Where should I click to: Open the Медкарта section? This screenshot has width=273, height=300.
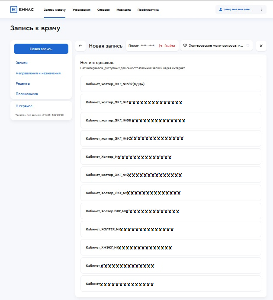tap(123, 10)
